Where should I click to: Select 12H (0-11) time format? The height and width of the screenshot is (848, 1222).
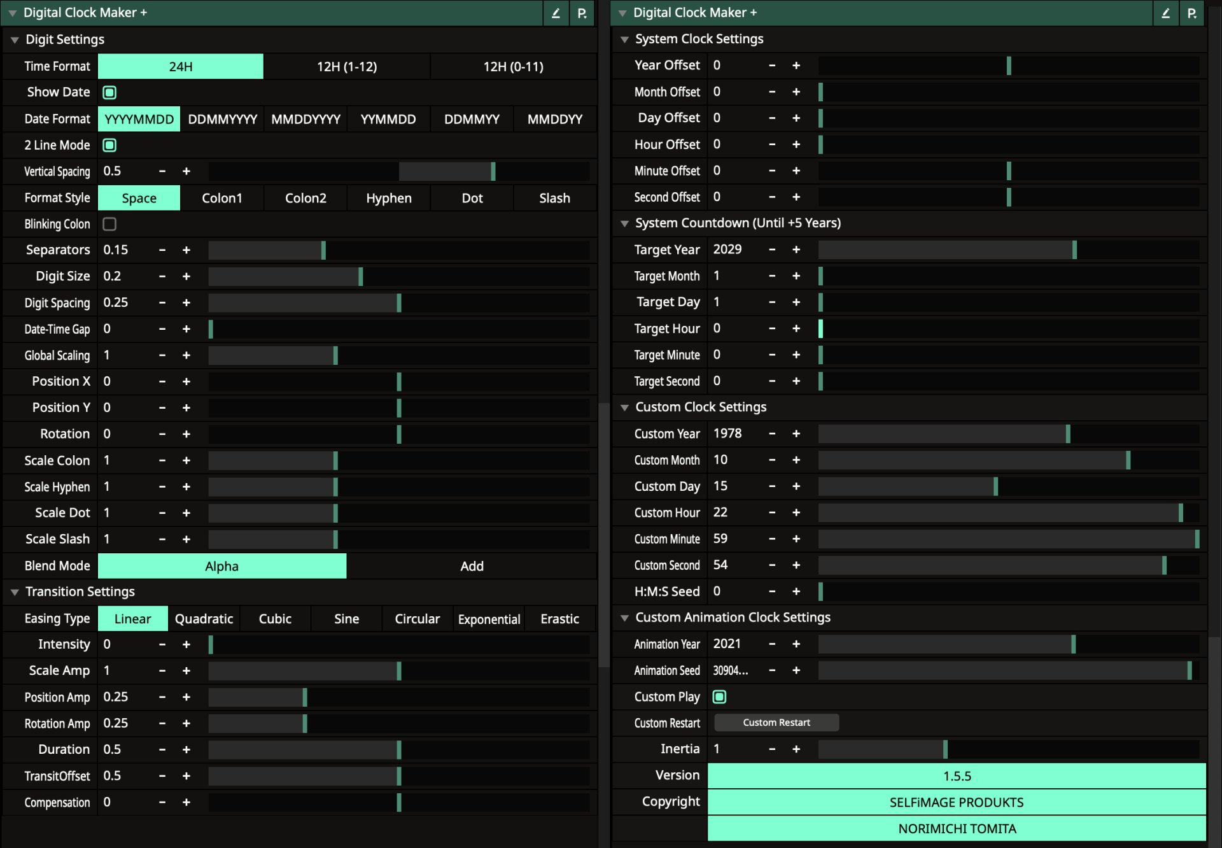pyautogui.click(x=513, y=66)
